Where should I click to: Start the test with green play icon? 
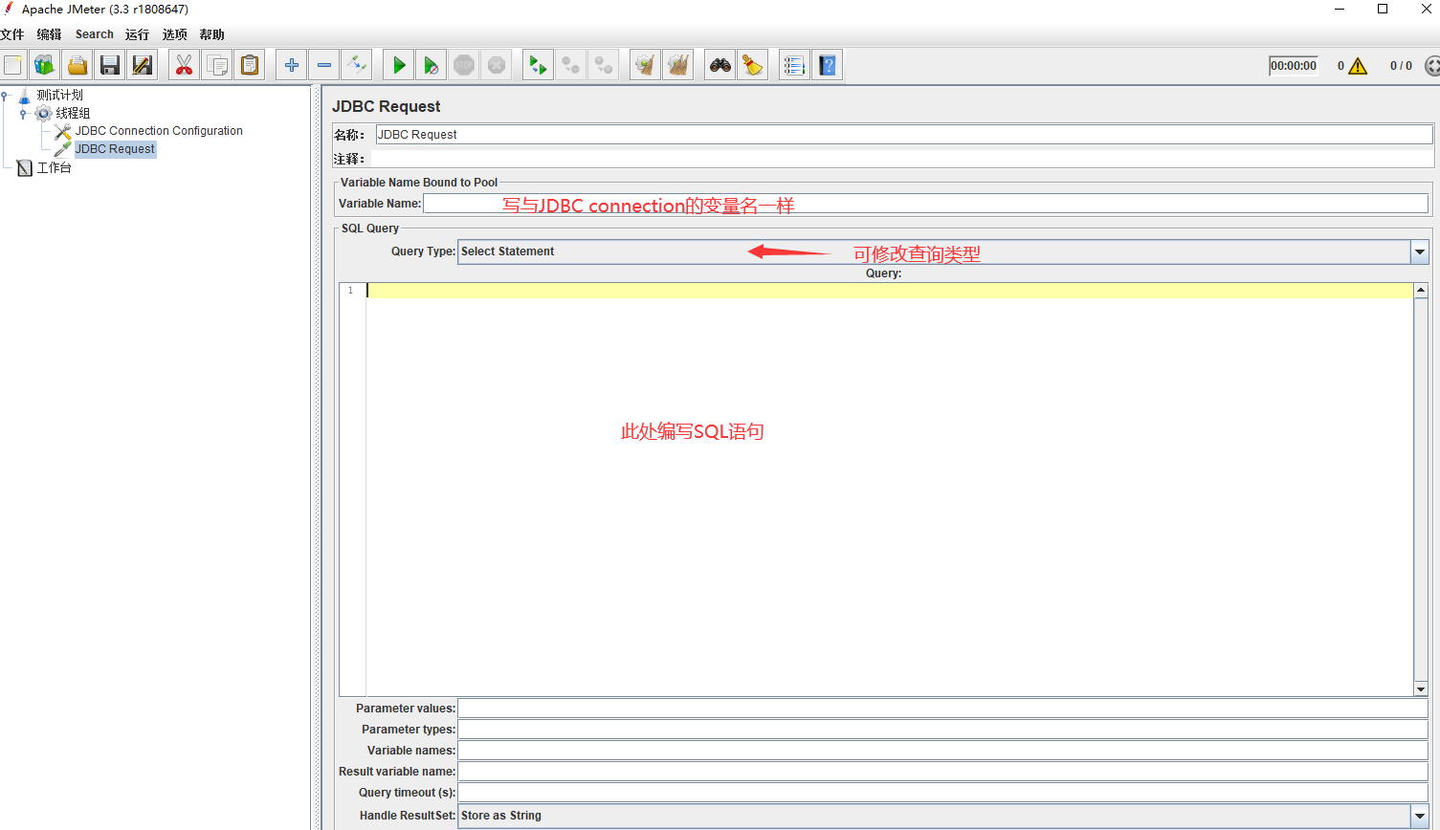[x=399, y=65]
